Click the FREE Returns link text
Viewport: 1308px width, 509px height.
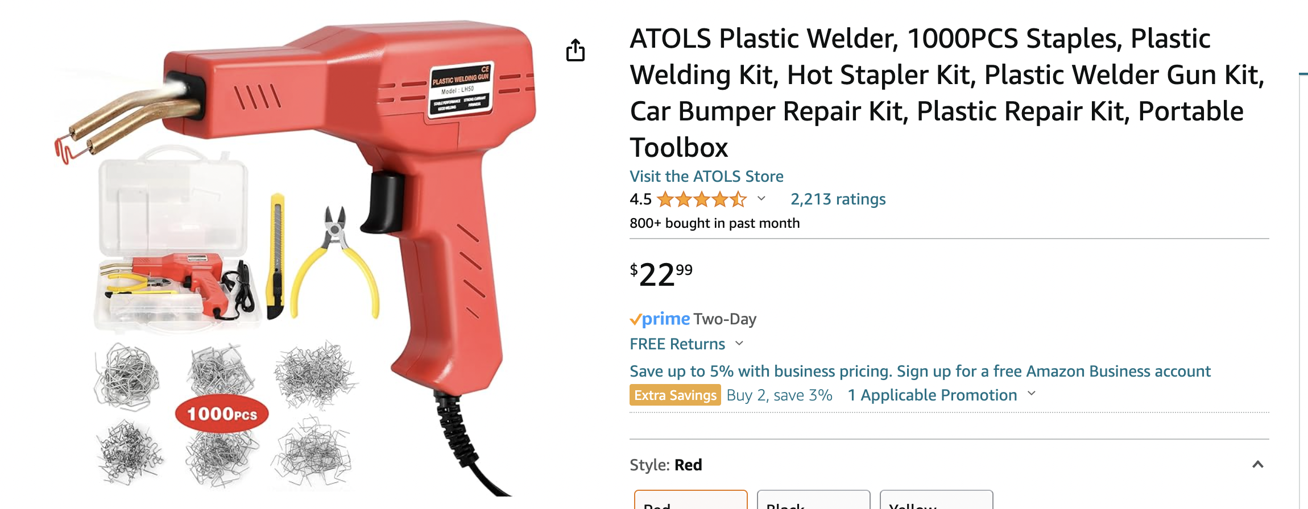click(x=677, y=344)
